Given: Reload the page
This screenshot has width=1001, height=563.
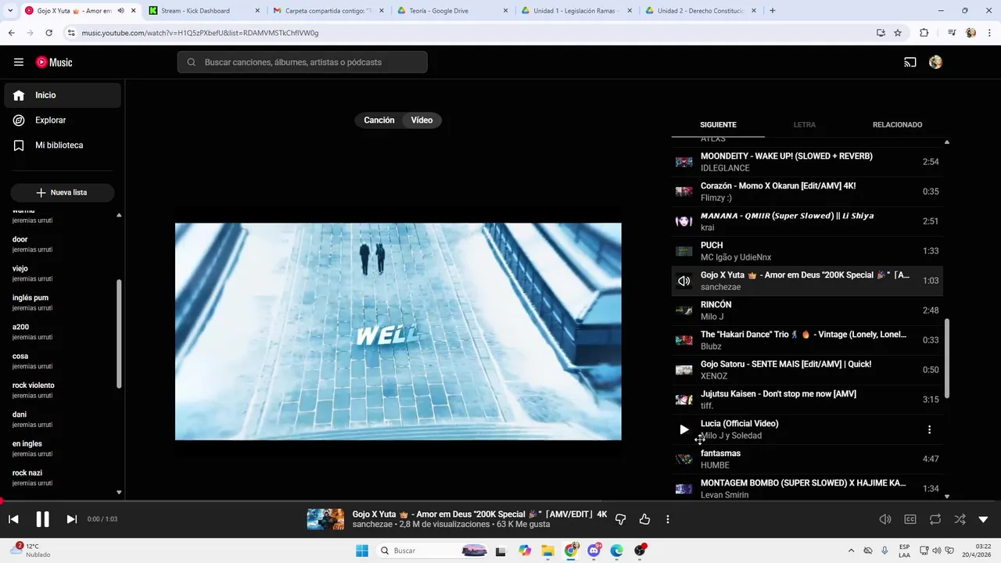Looking at the screenshot, I should pyautogui.click(x=48, y=33).
